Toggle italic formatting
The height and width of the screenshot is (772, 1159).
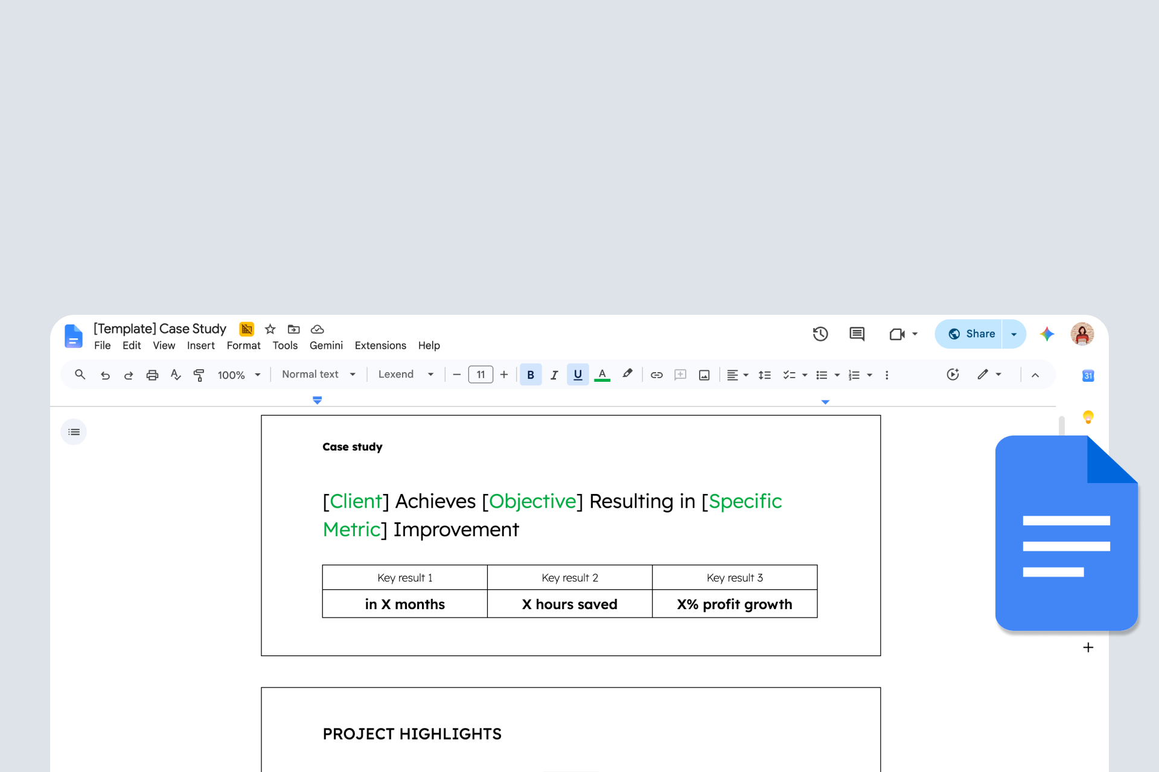(554, 375)
